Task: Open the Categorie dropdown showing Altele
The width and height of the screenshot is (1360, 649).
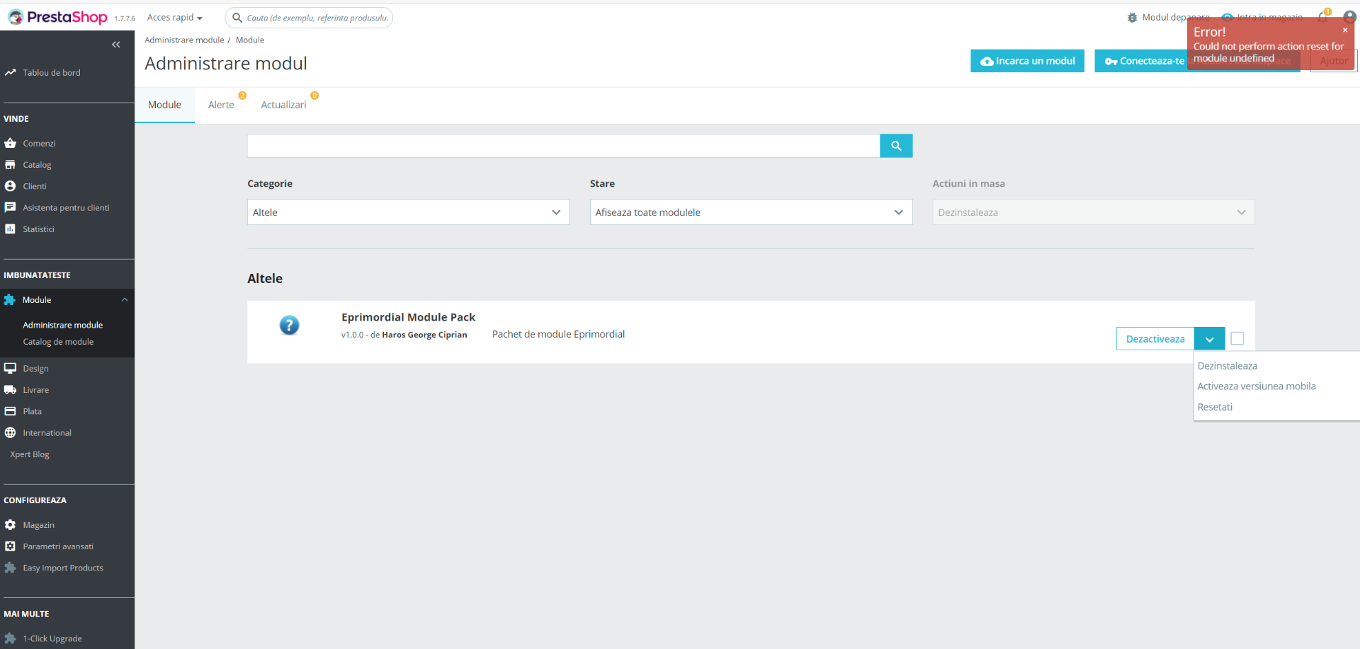Action: tap(408, 212)
